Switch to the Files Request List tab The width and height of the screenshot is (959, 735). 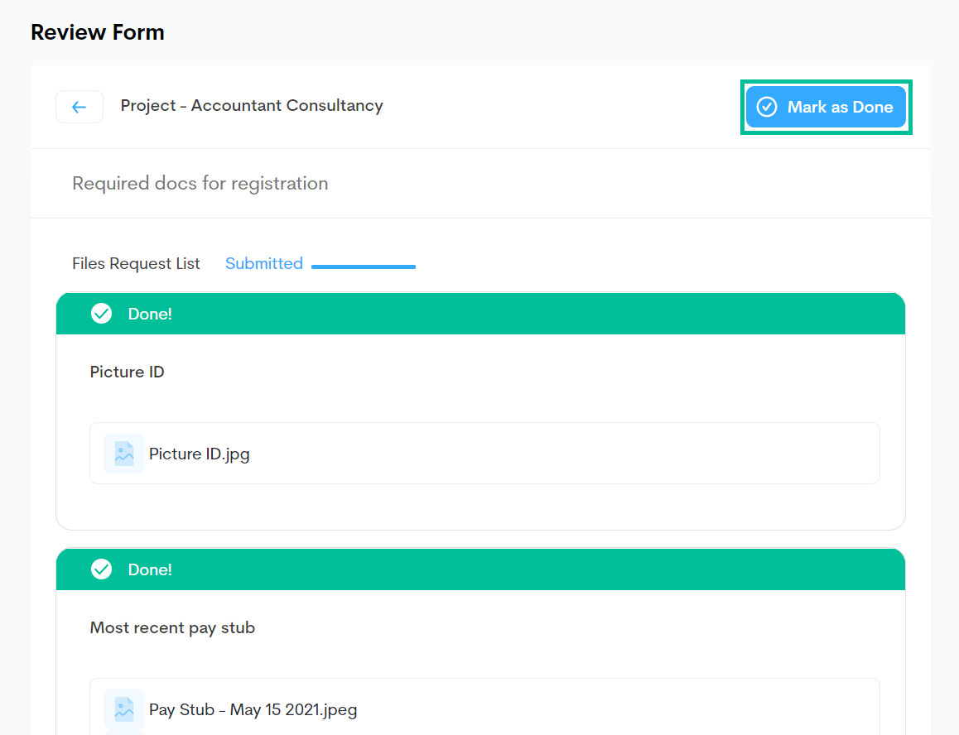136,263
